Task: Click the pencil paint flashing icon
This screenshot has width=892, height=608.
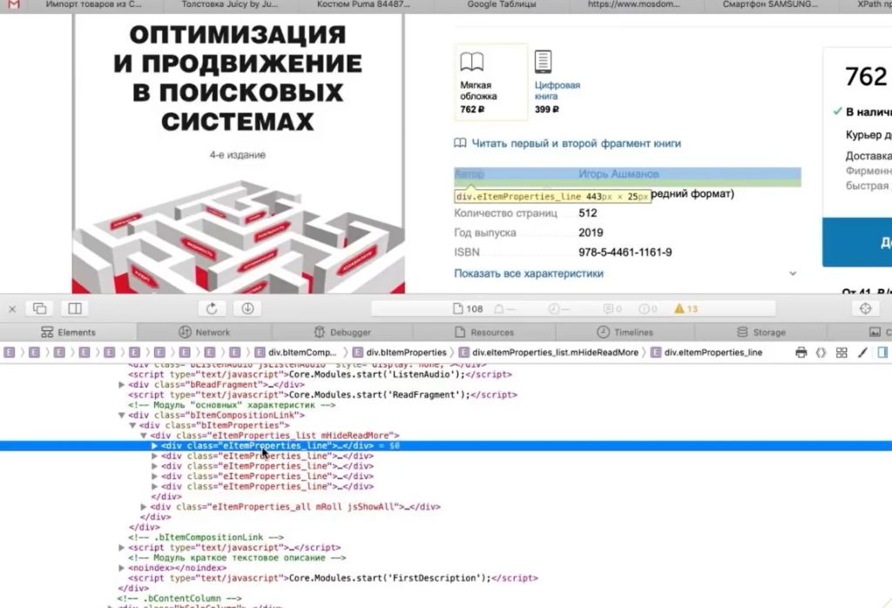Action: [862, 353]
